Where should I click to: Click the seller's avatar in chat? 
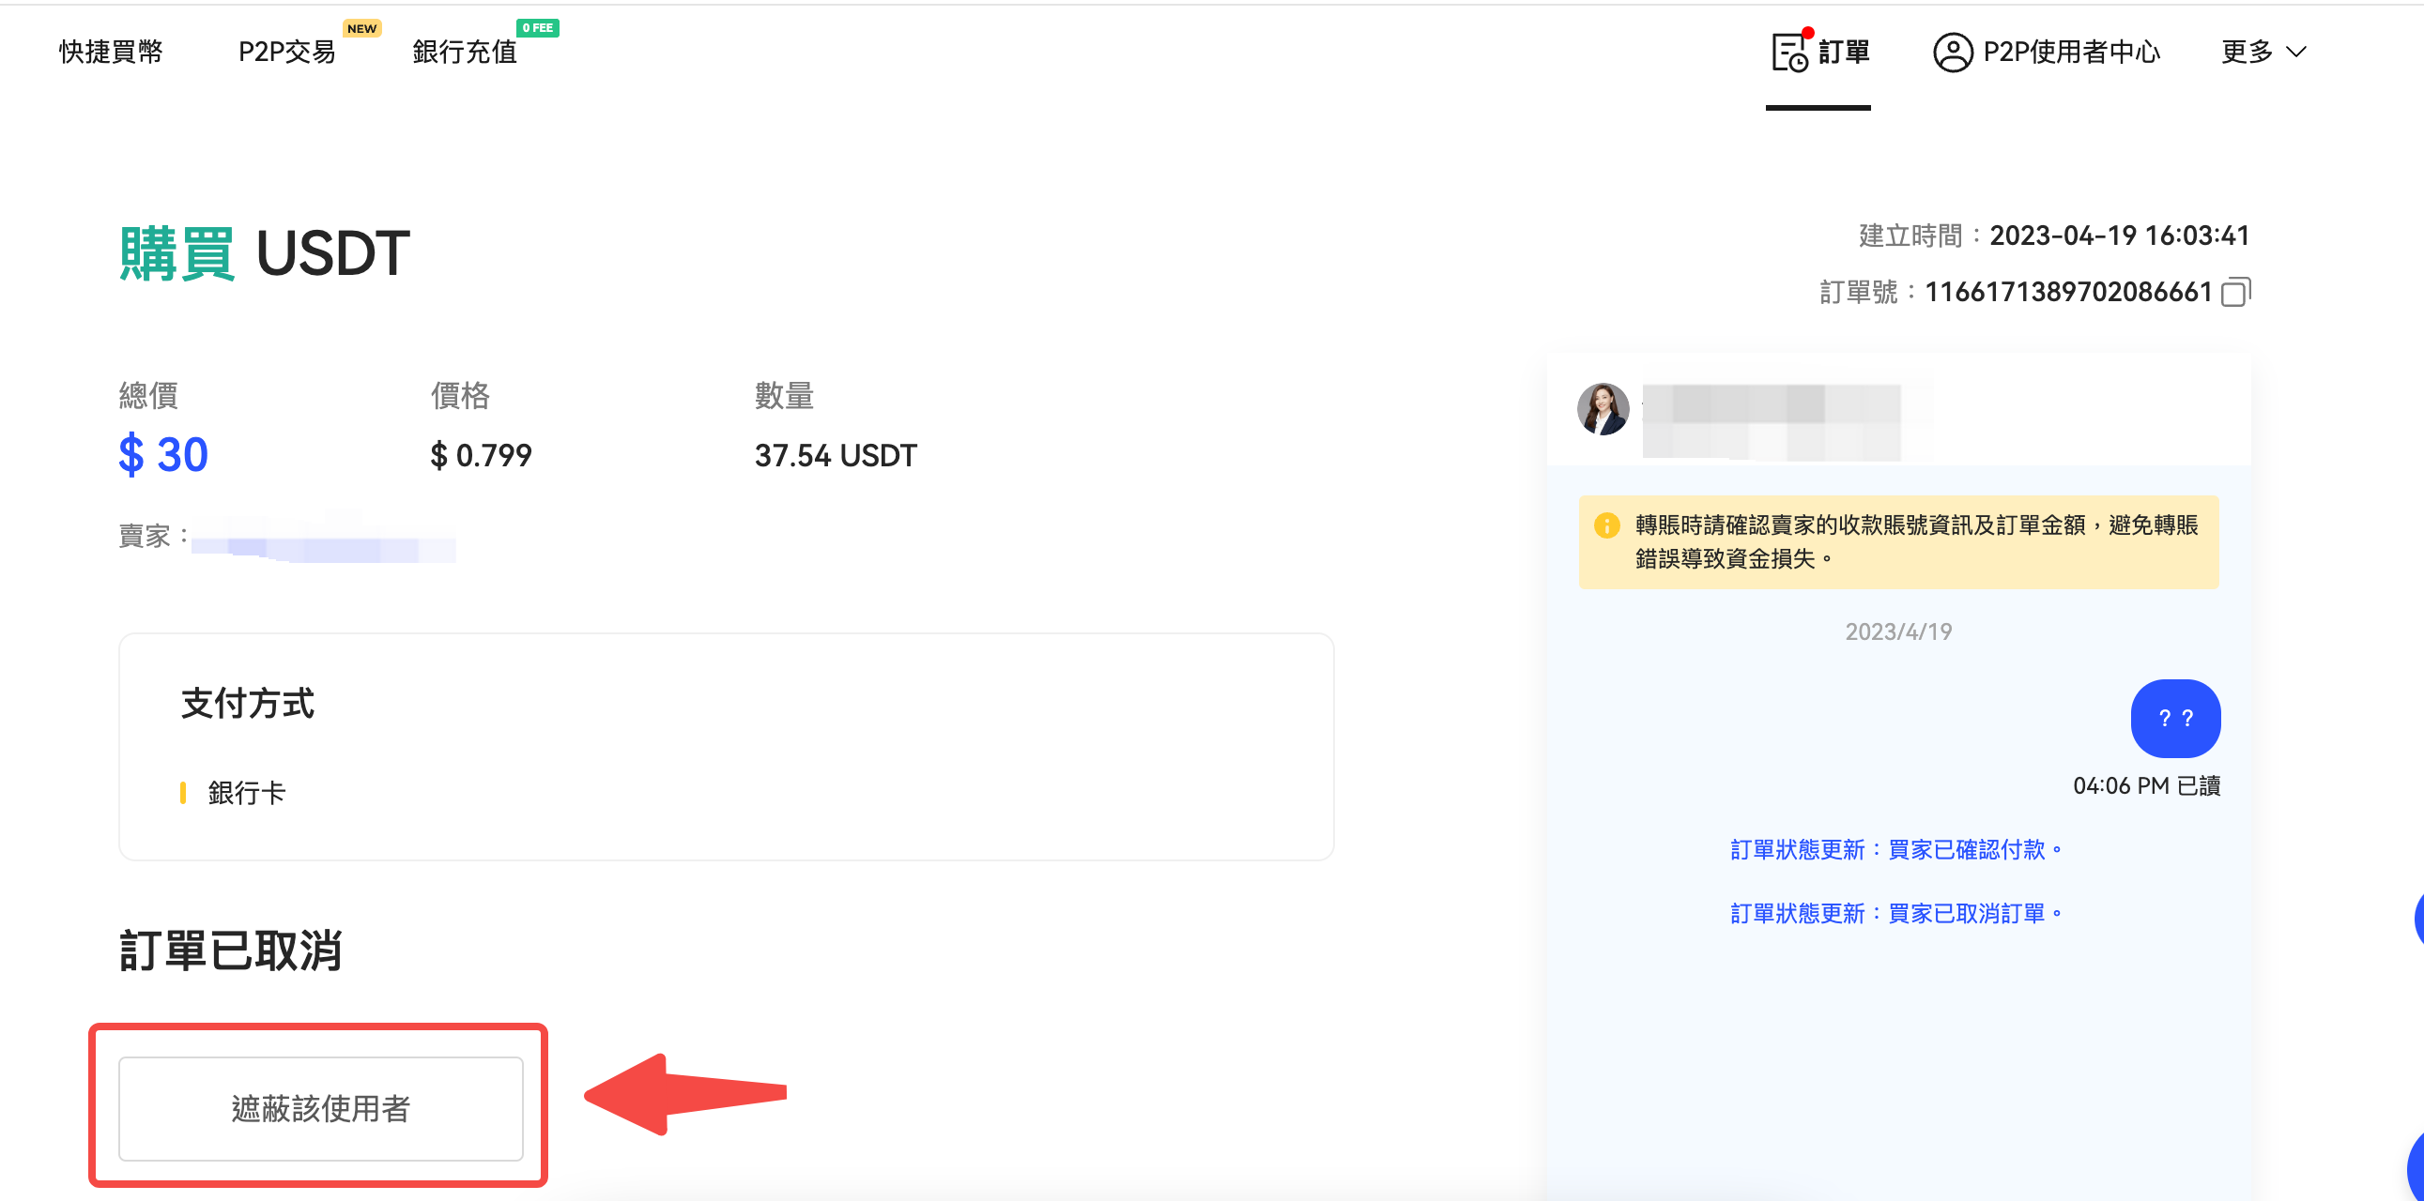click(x=1603, y=409)
